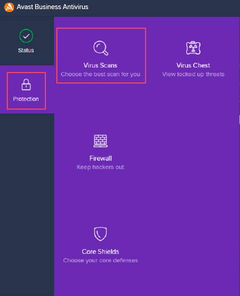The width and height of the screenshot is (240, 296).
Task: Switch to the Protection tab label
Action: point(26,99)
